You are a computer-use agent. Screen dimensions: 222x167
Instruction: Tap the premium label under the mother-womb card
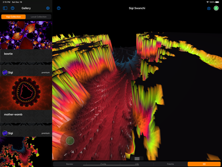tap(45, 133)
